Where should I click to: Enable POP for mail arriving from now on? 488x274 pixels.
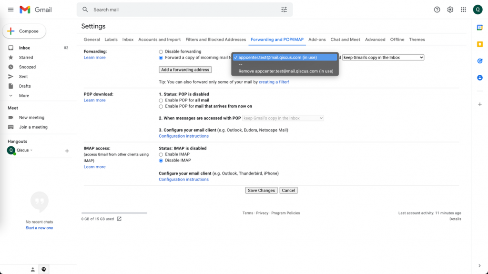coord(161,106)
